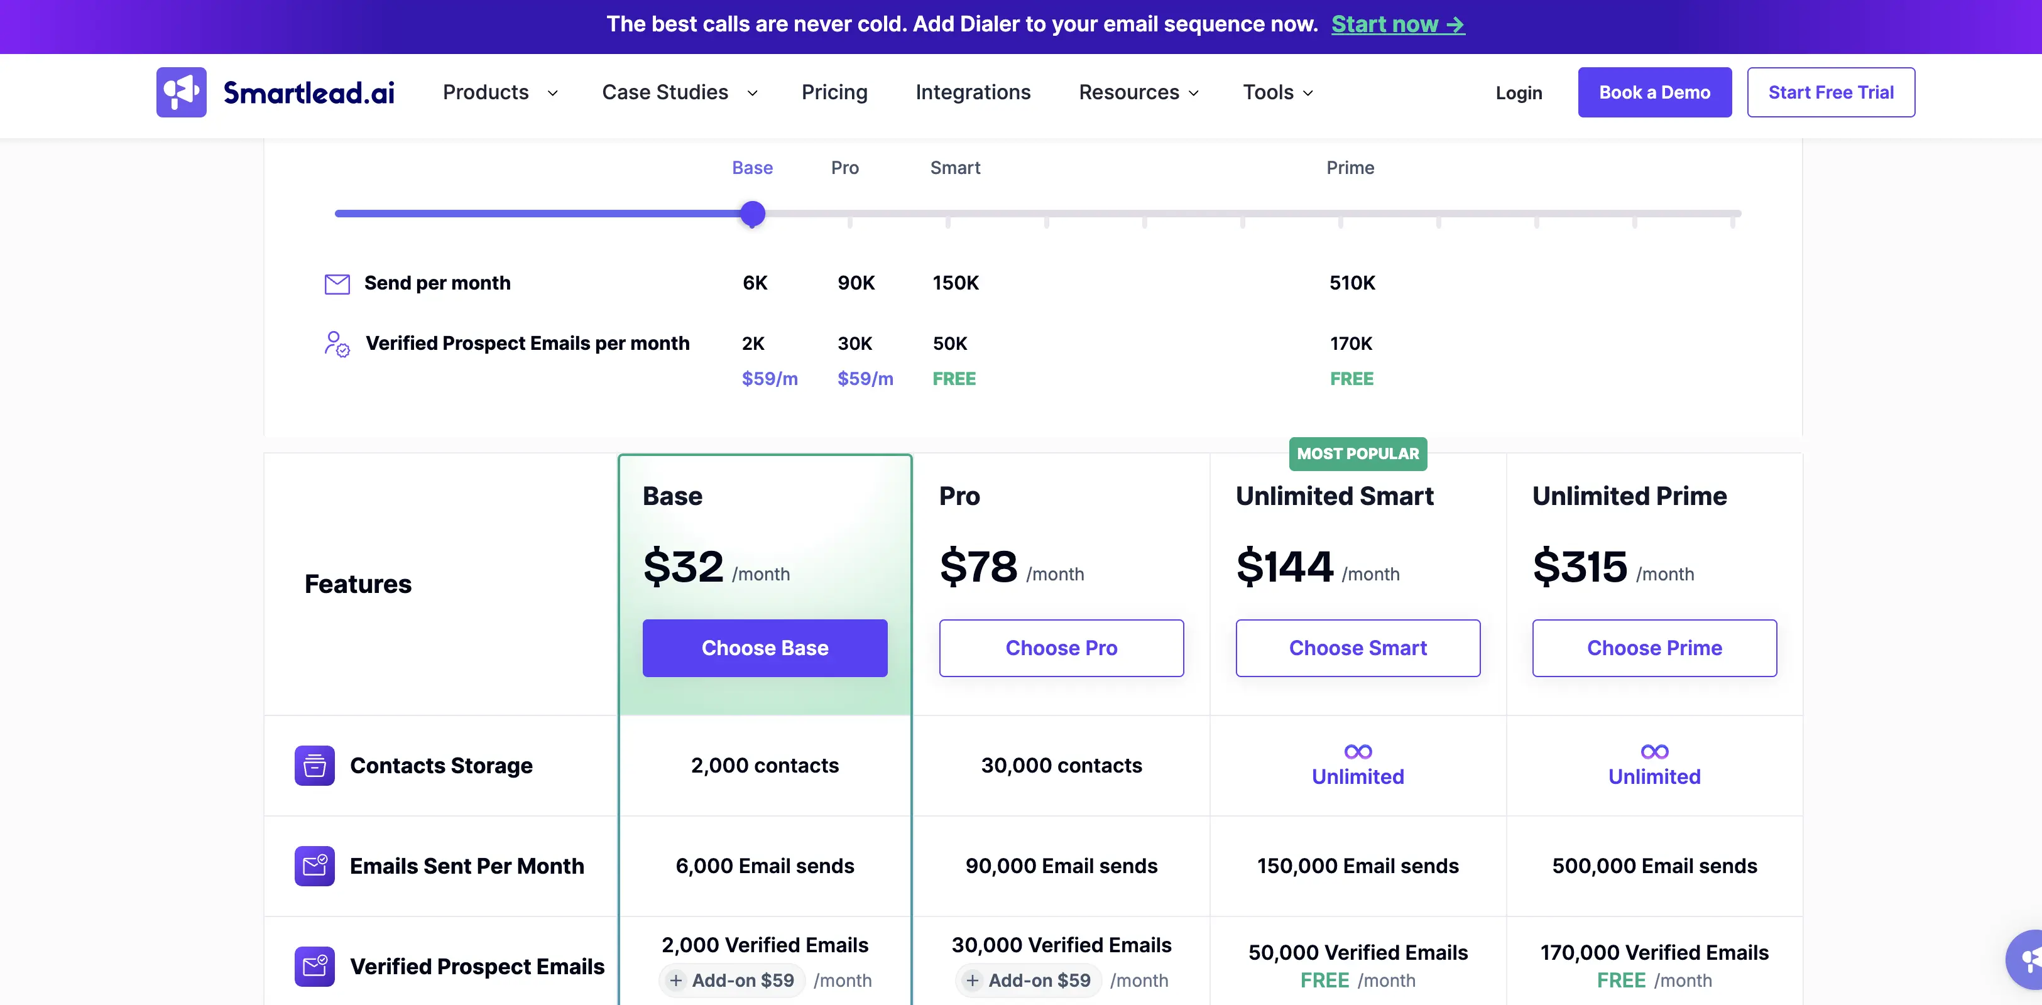This screenshot has height=1005, width=2042.
Task: Click the verified person icon for Prospect Emails
Action: (x=337, y=344)
